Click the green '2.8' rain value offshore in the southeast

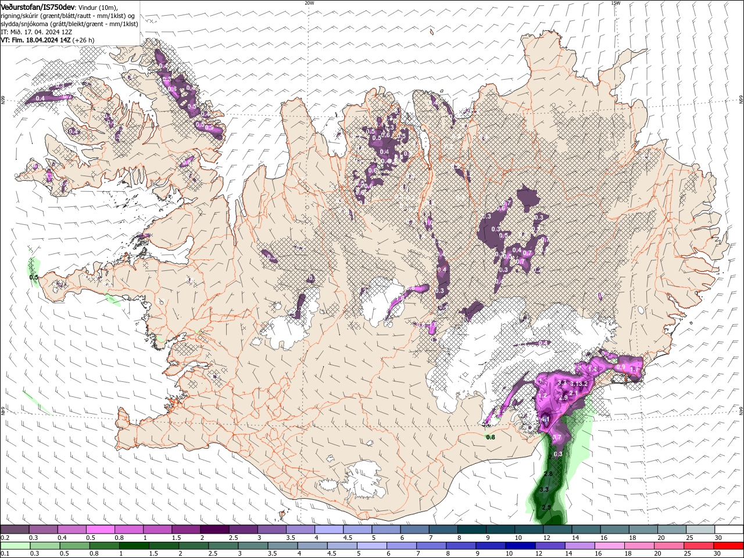548,474
